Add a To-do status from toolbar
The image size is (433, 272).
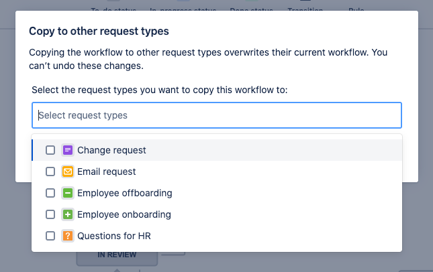pyautogui.click(x=113, y=8)
